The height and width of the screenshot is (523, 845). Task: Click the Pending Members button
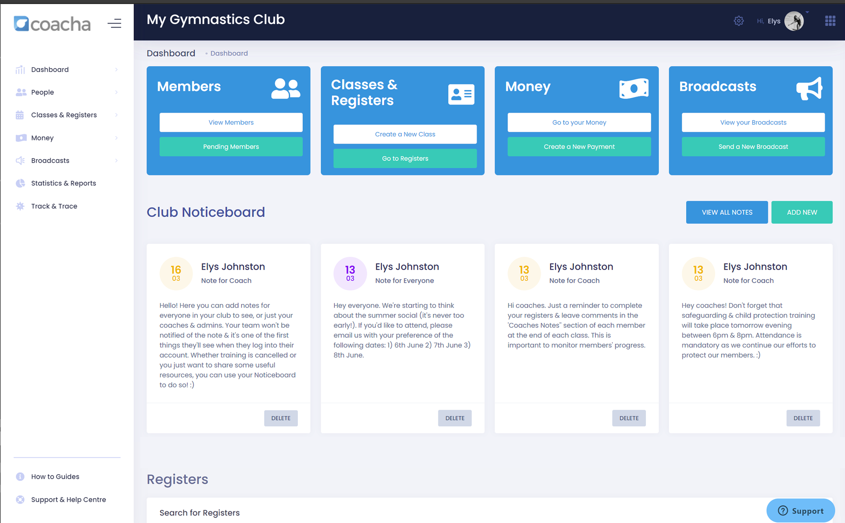[231, 146]
